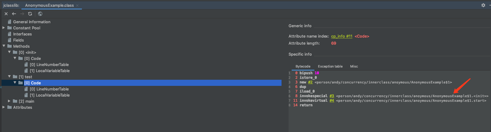Follow the #4 invokevirtual reference link
The image size is (491, 132).
coord(332,101)
